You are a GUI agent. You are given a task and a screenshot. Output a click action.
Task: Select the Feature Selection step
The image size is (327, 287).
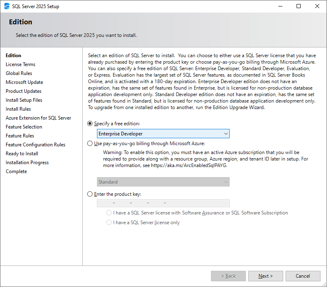(x=24, y=127)
